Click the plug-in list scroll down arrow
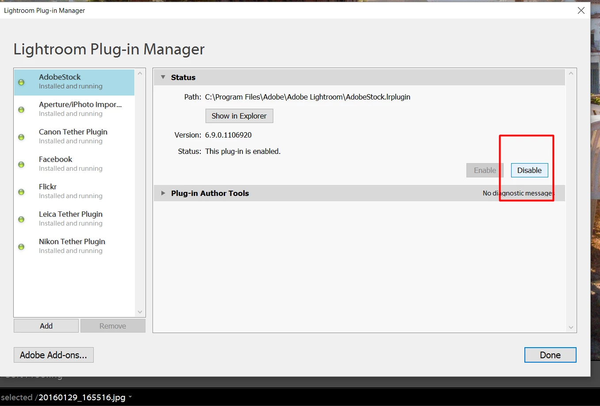Image resolution: width=600 pixels, height=406 pixels. pyautogui.click(x=140, y=312)
